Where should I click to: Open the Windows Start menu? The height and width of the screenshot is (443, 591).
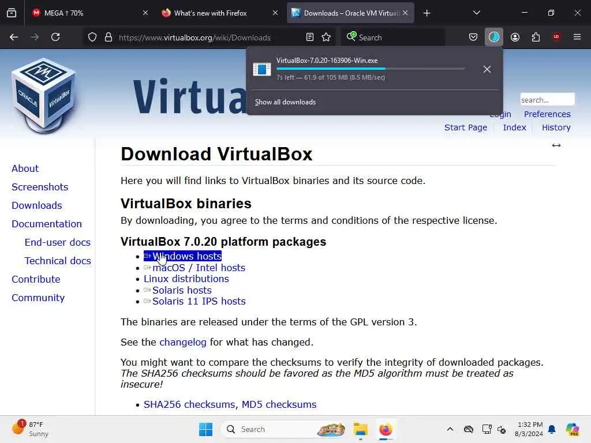206,429
